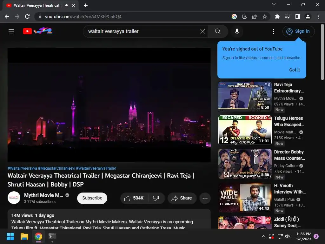Click Ravi Teja Extraordinary video title
This screenshot has width=325, height=244.
289,88
